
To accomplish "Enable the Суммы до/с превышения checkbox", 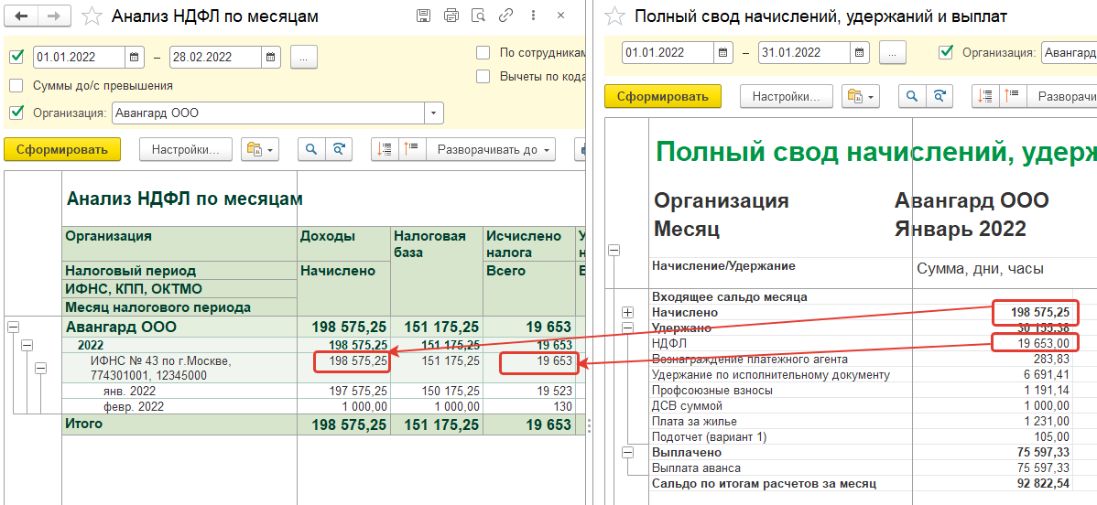I will (16, 86).
